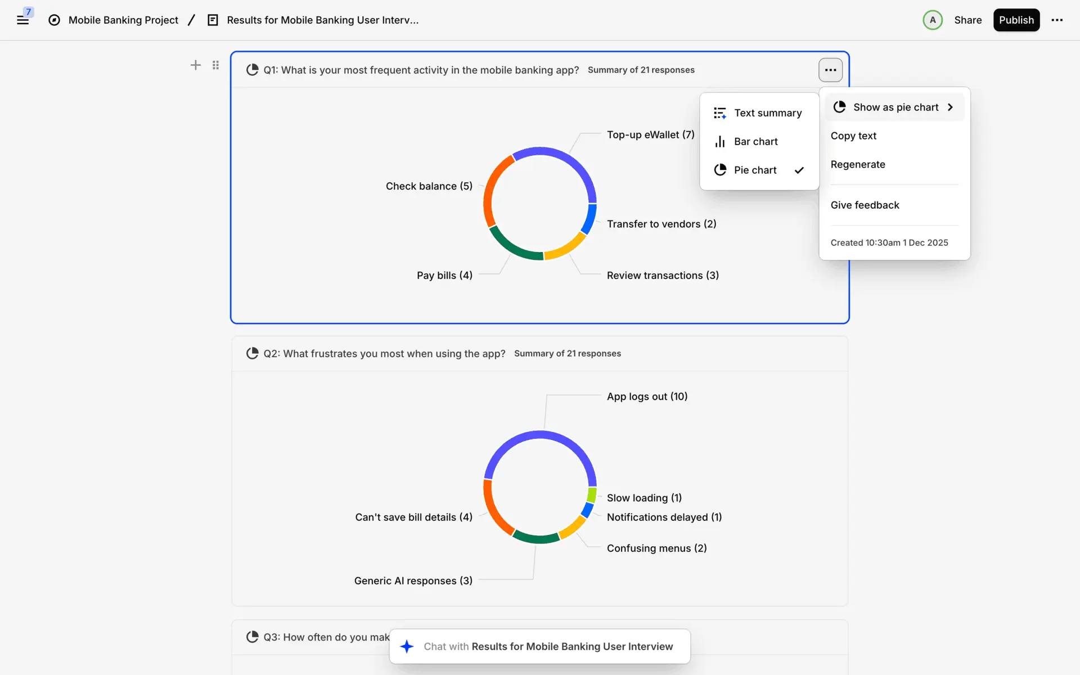Click the Mobile Banking Project compass icon
The image size is (1080, 675).
tap(54, 20)
